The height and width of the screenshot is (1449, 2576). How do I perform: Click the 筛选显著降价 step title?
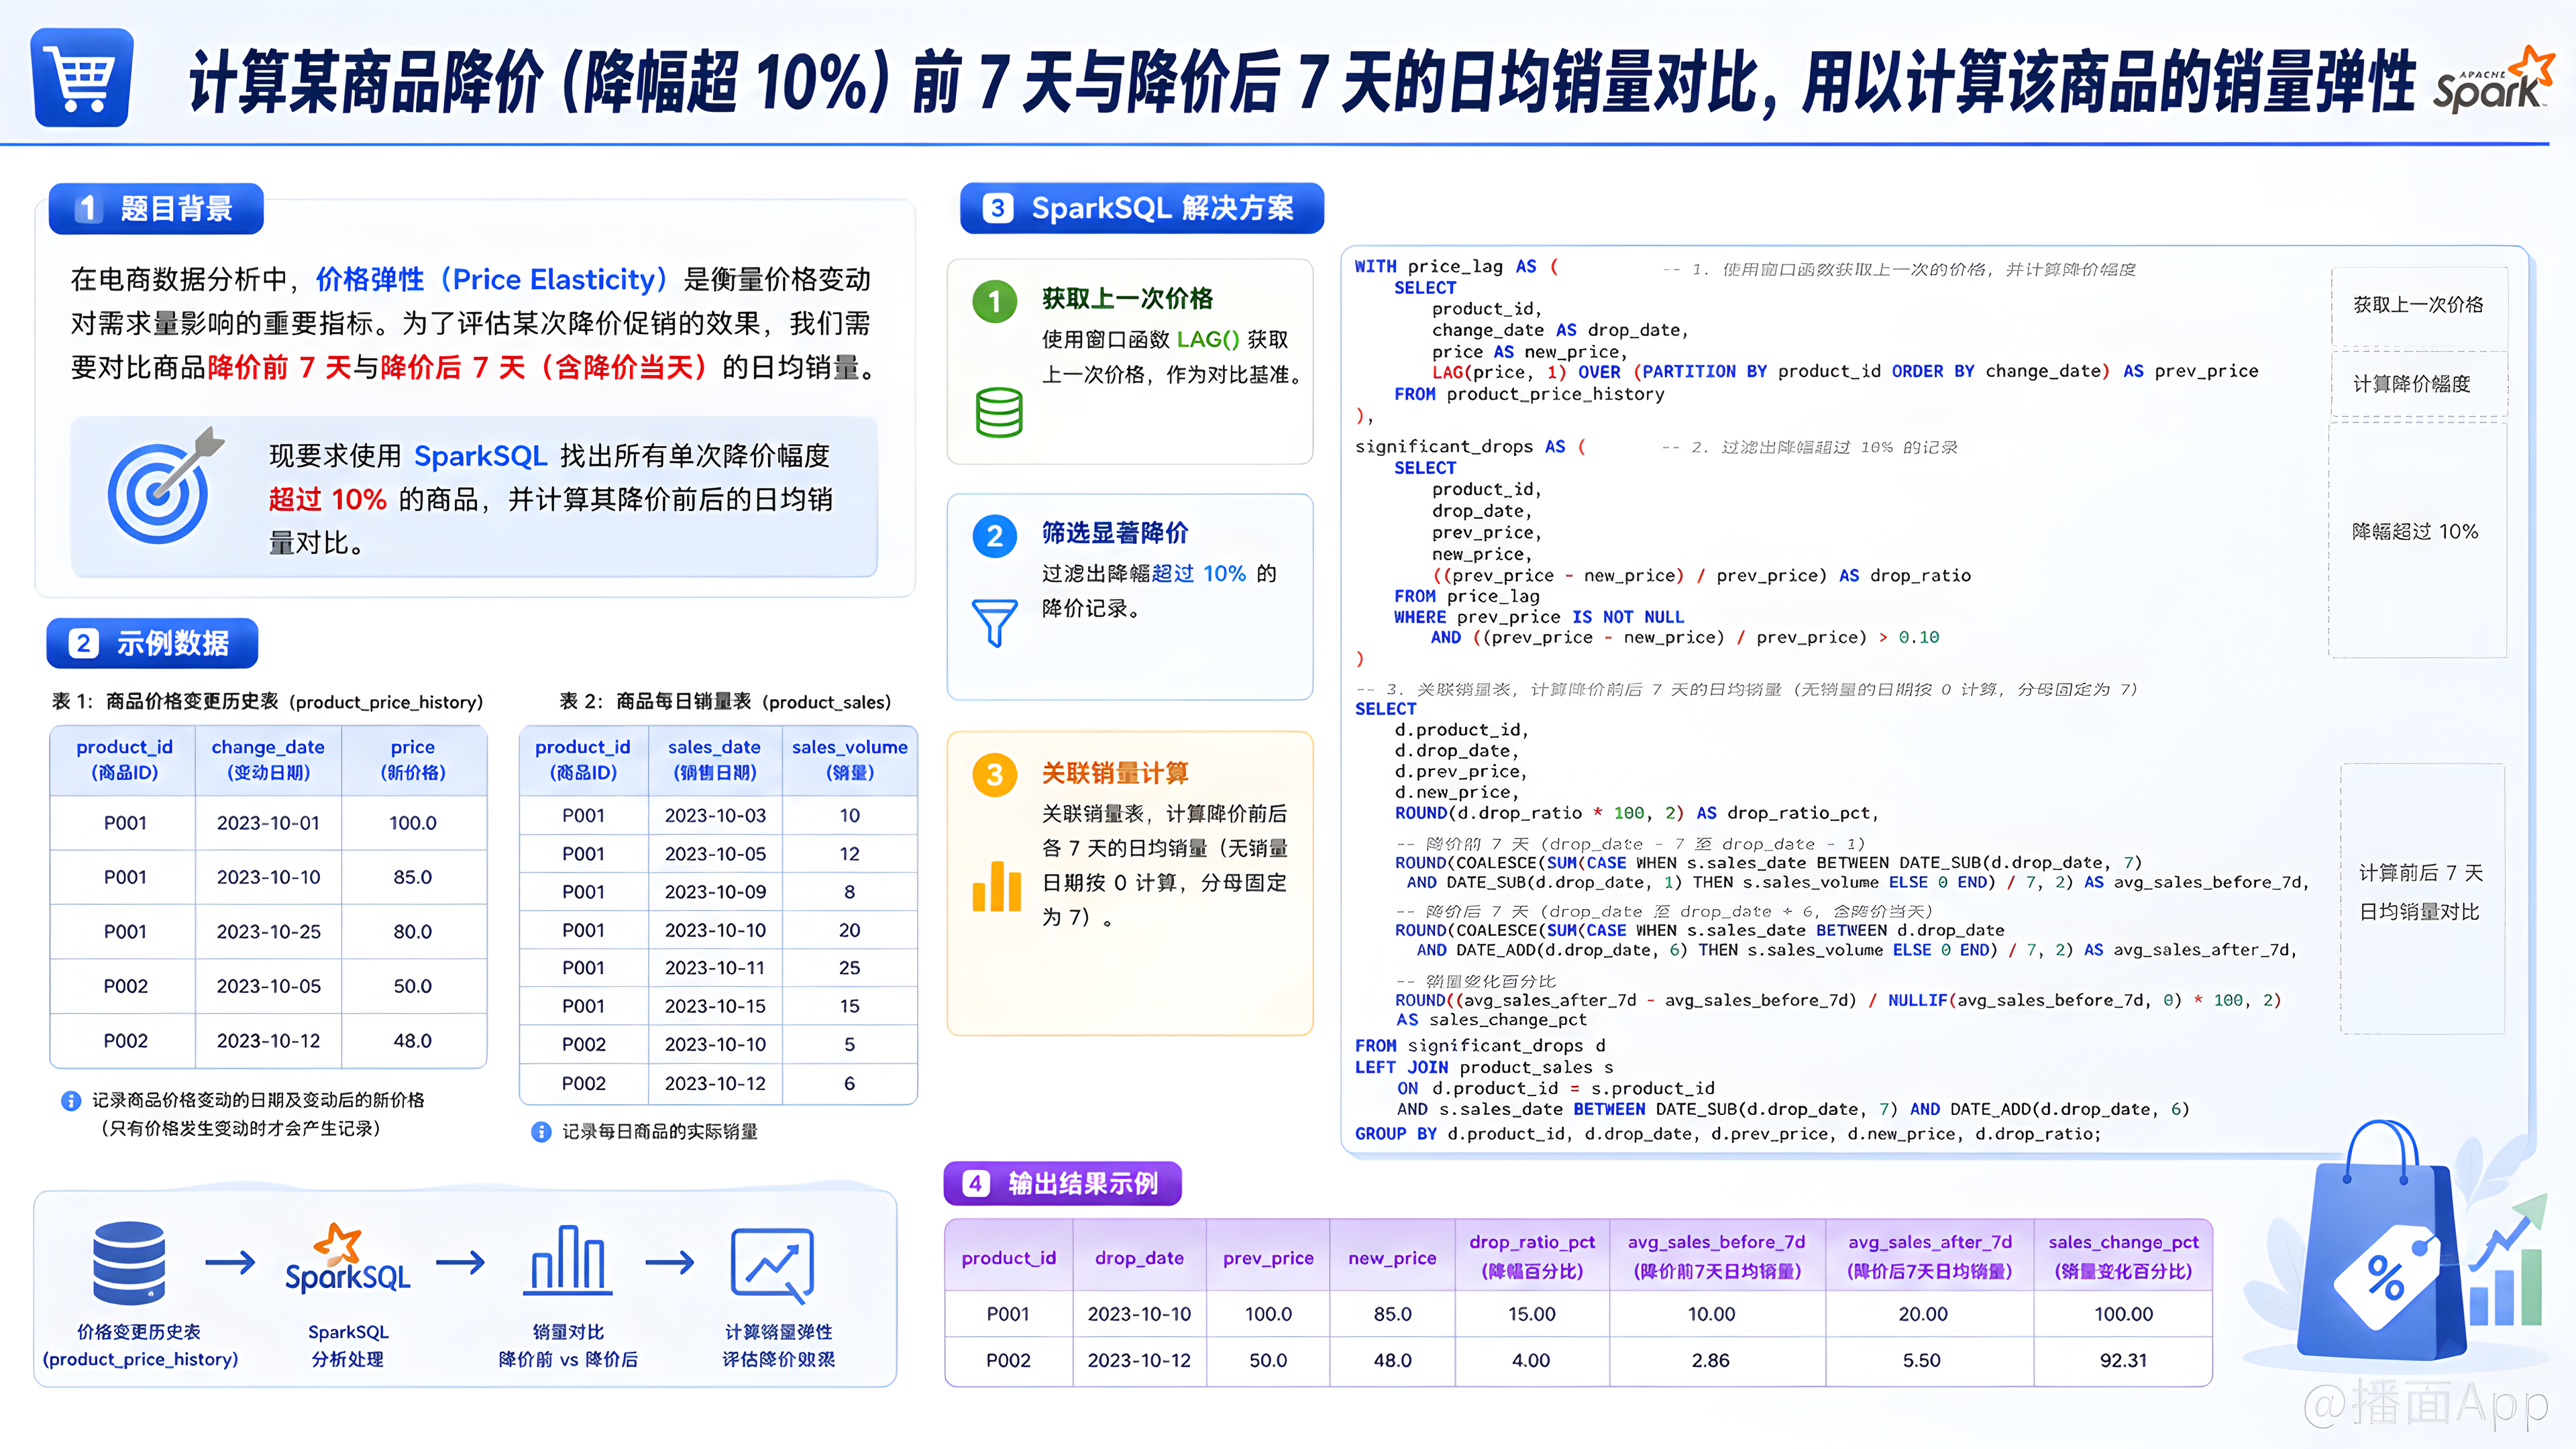click(1115, 533)
